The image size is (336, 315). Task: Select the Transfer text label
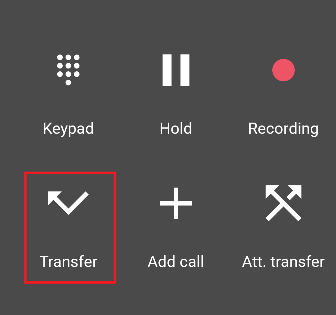coord(68,262)
